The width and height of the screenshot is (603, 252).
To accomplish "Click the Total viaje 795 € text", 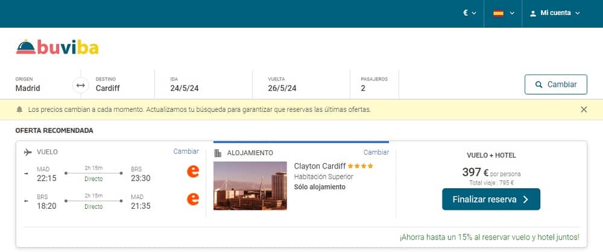I will pyautogui.click(x=491, y=183).
